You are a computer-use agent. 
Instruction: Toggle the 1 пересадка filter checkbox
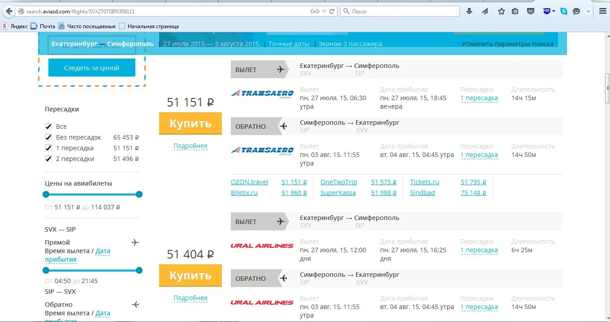pos(48,148)
